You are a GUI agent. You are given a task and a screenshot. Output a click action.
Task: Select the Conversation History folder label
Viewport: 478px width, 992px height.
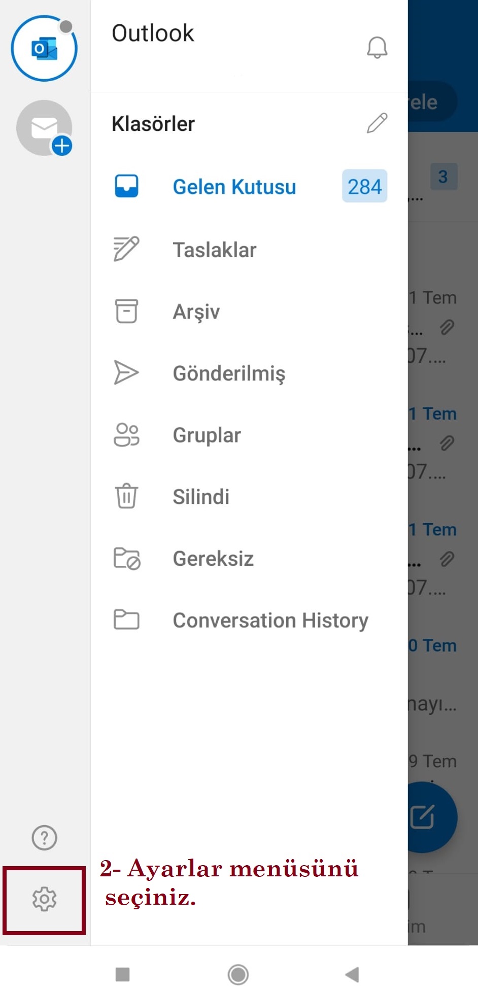tap(270, 621)
